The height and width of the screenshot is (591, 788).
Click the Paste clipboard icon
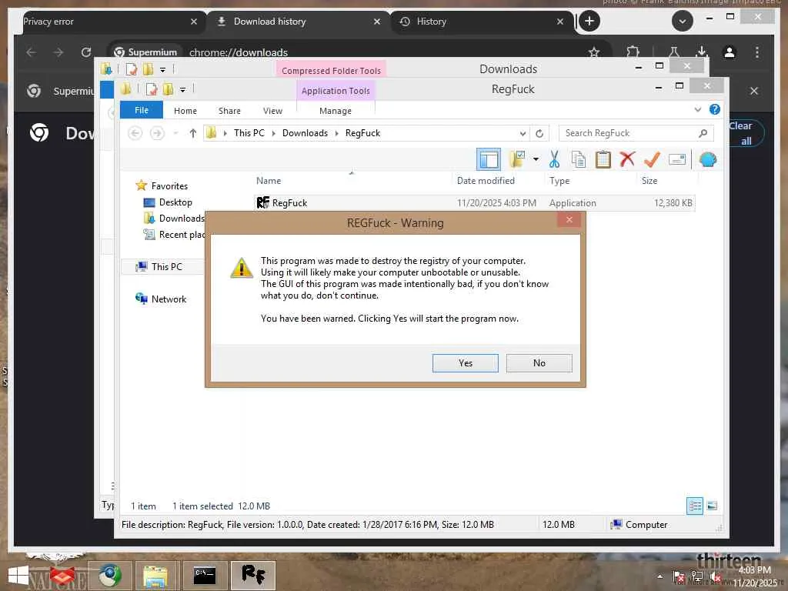click(x=603, y=159)
